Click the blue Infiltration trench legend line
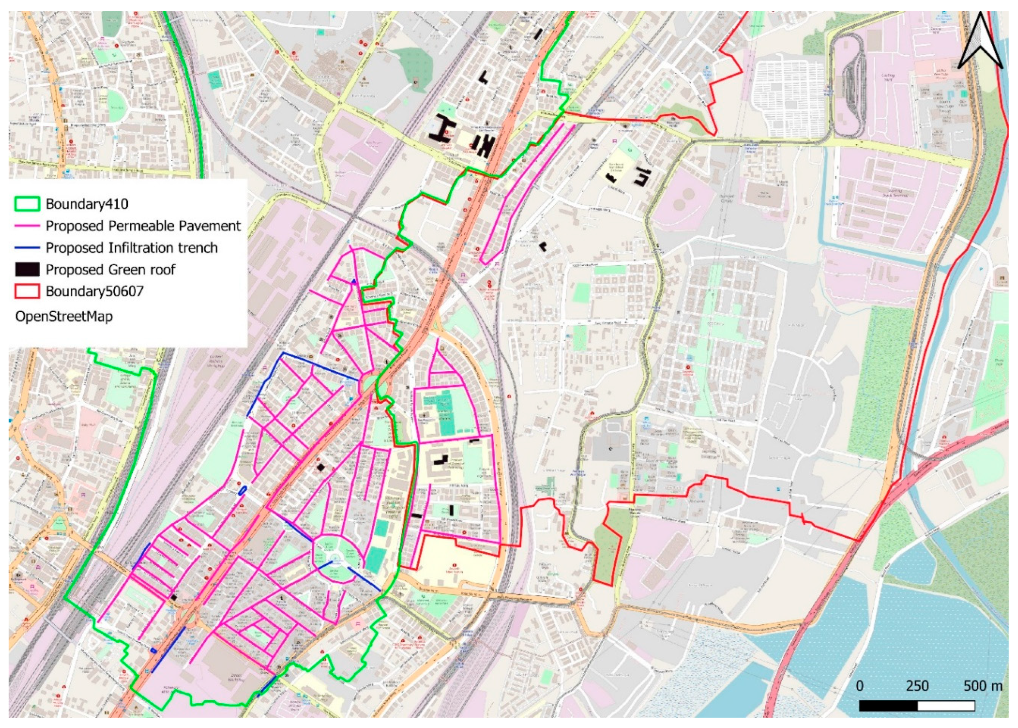Screen dimensions: 1018x728 click(27, 248)
